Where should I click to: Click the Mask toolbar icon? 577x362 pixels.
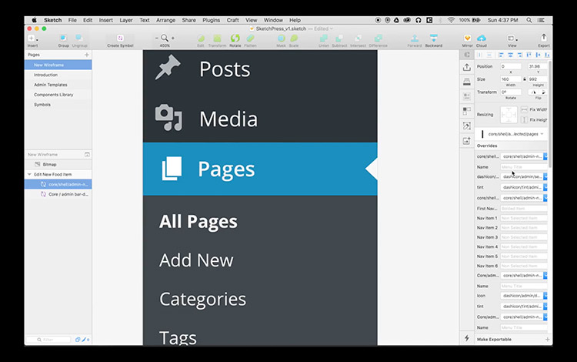pos(281,38)
